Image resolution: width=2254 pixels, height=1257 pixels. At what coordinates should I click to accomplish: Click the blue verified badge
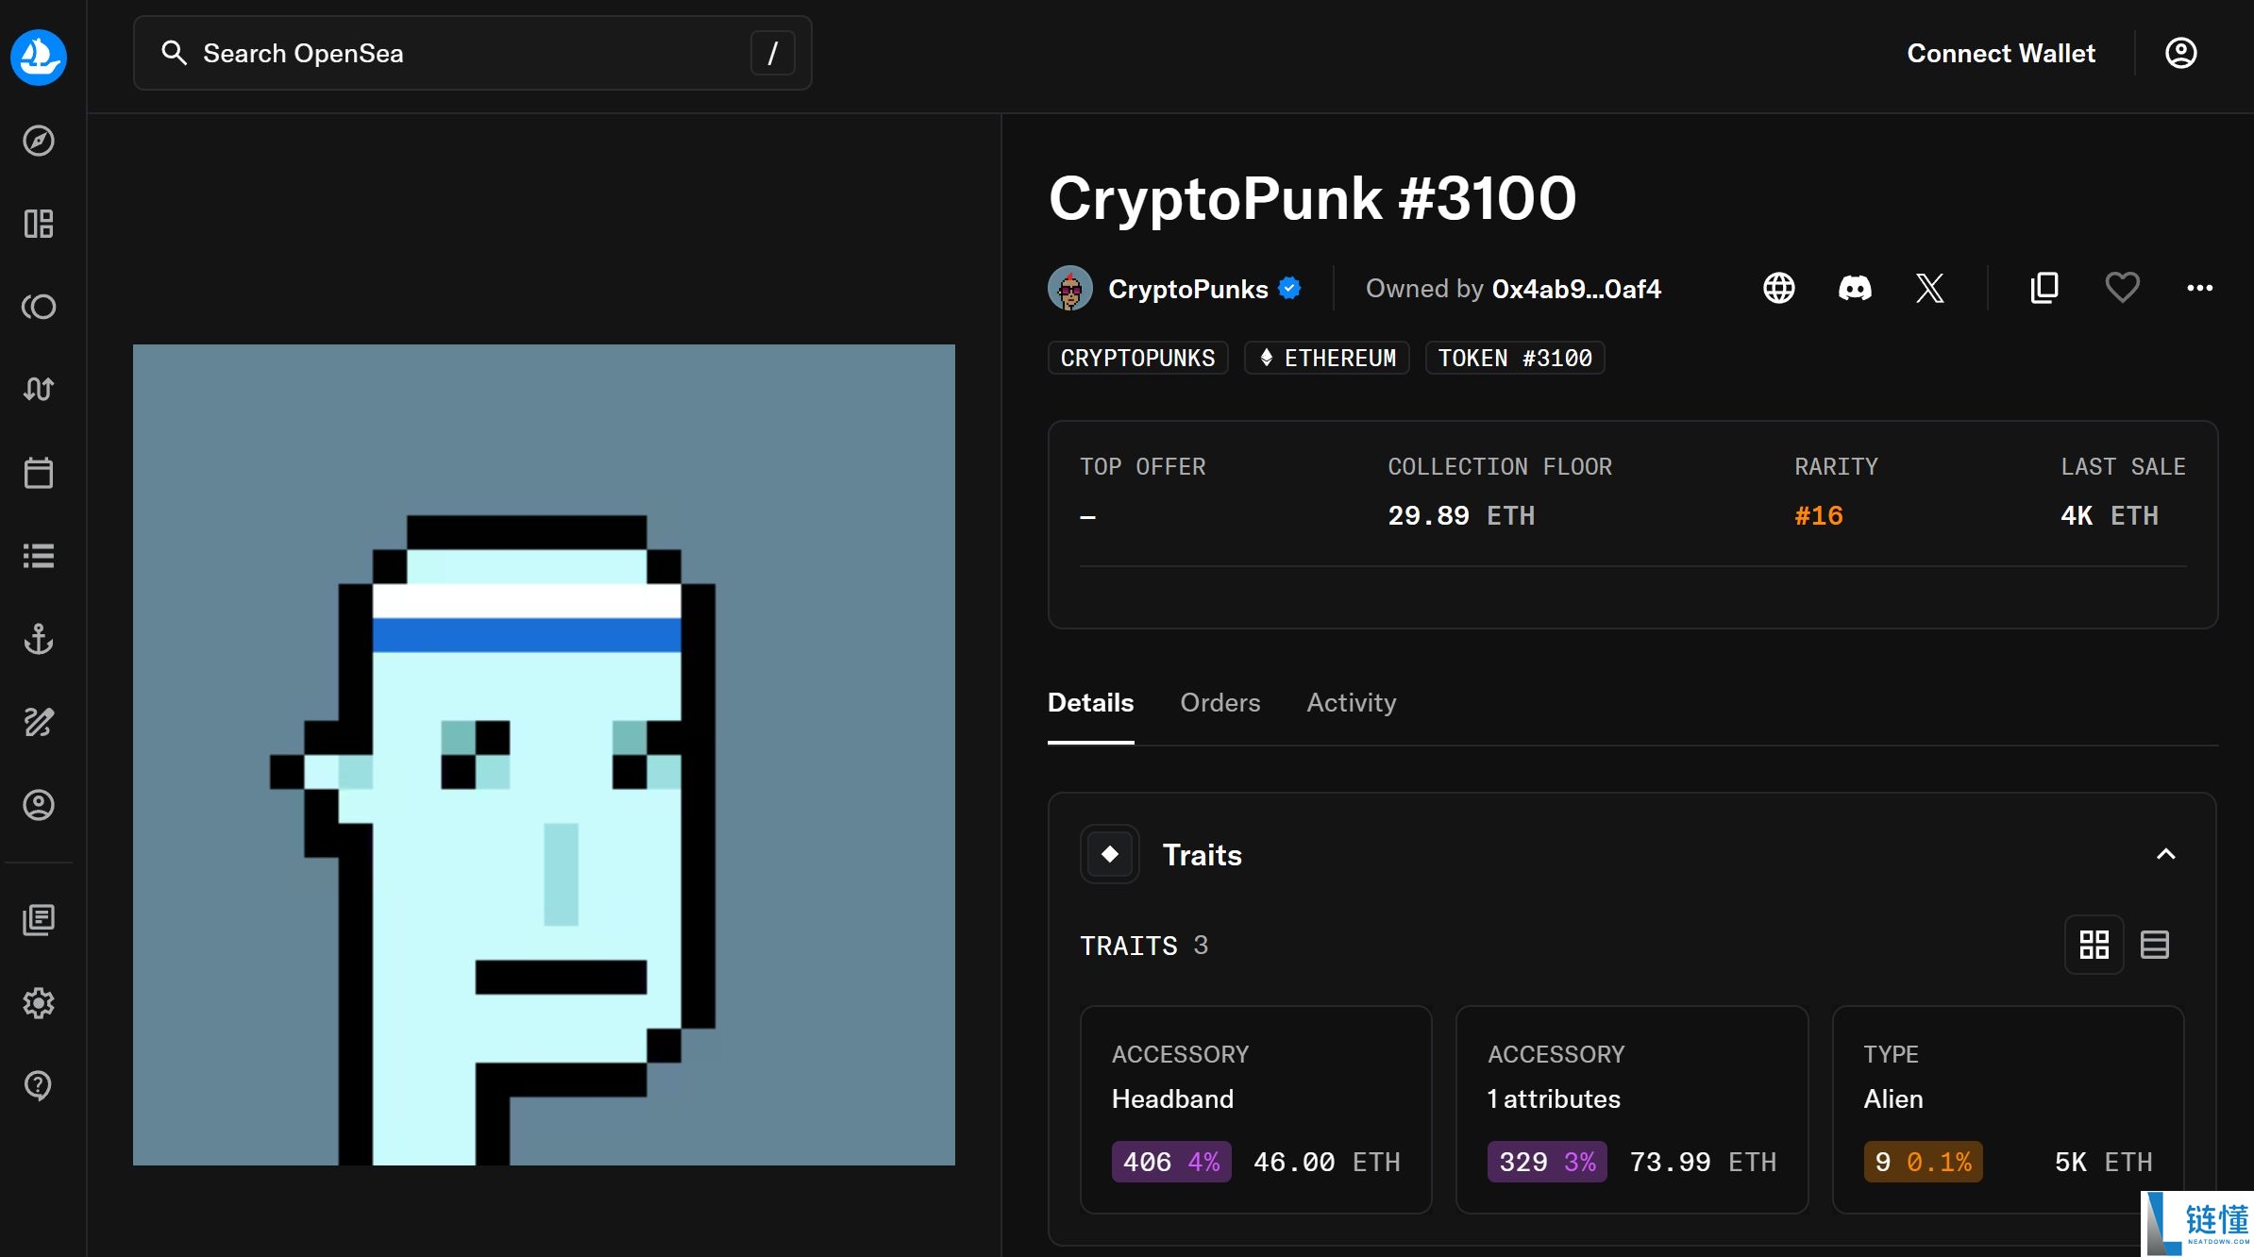[x=1289, y=288]
